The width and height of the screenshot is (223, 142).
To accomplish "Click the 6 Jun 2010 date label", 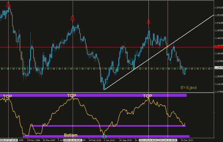I will click(x=109, y=140).
